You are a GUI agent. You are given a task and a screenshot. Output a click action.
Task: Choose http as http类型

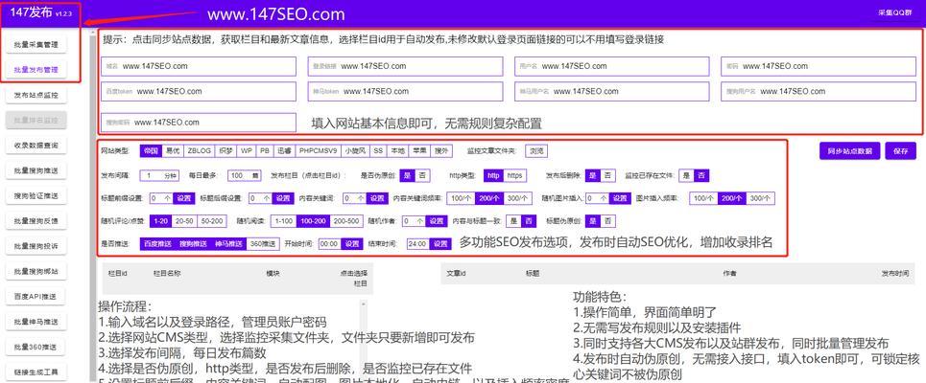pos(493,175)
